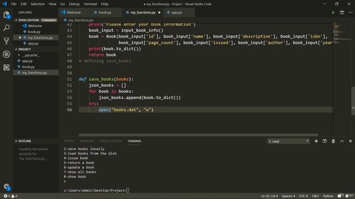Open the Debug view in activity bar
The height and width of the screenshot is (199, 355).
(x=6, y=54)
